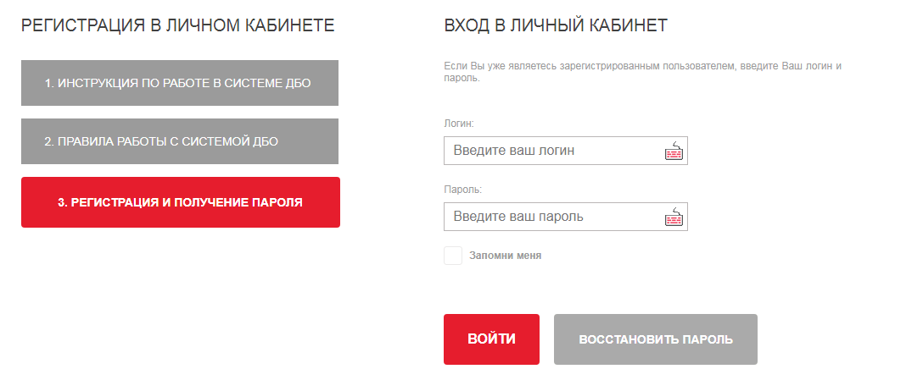This screenshot has height=380, width=912.
Task: Click the 'Запомни меня' label text
Action: 505,256
